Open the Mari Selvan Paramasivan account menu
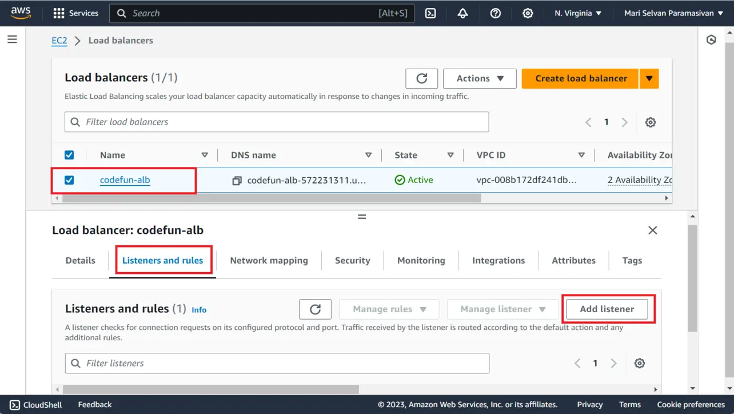Image resolution: width=734 pixels, height=414 pixels. [x=673, y=13]
